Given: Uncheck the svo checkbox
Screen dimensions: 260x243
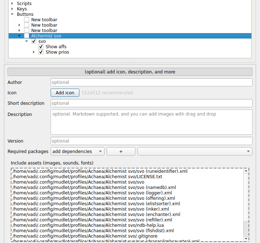Looking at the screenshot, I should click(34, 41).
